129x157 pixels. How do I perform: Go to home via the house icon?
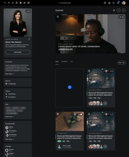pyautogui.click(x=109, y=3)
